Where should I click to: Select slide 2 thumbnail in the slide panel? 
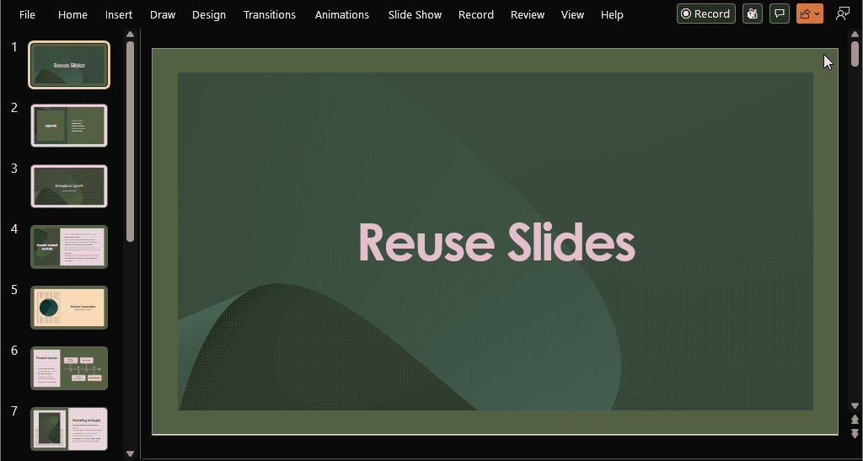pos(69,126)
